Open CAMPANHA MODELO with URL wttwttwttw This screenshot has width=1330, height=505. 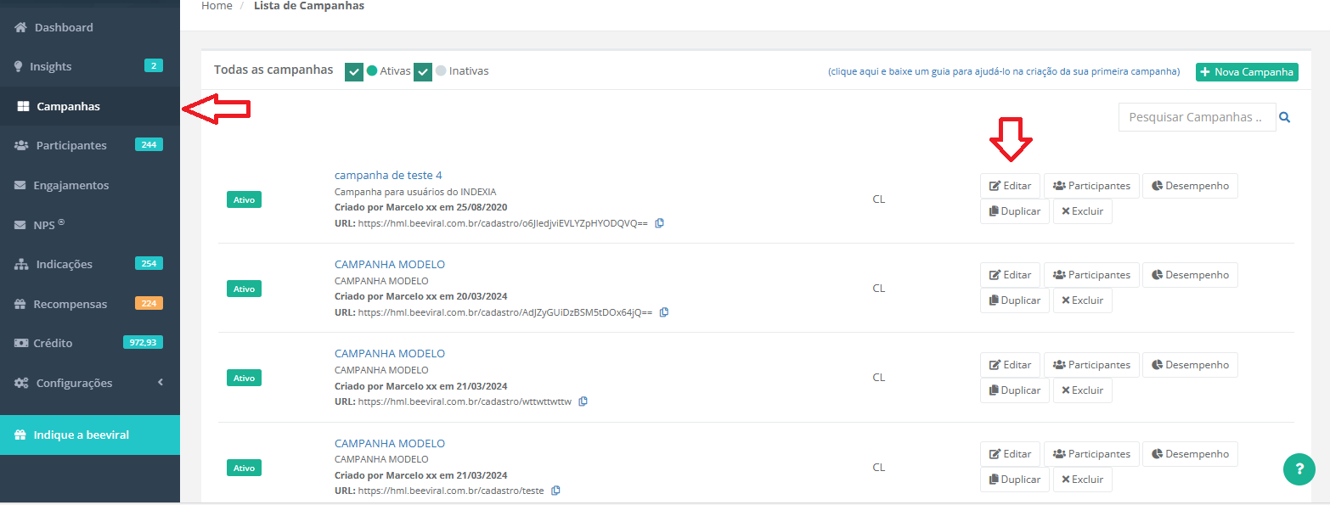[390, 353]
